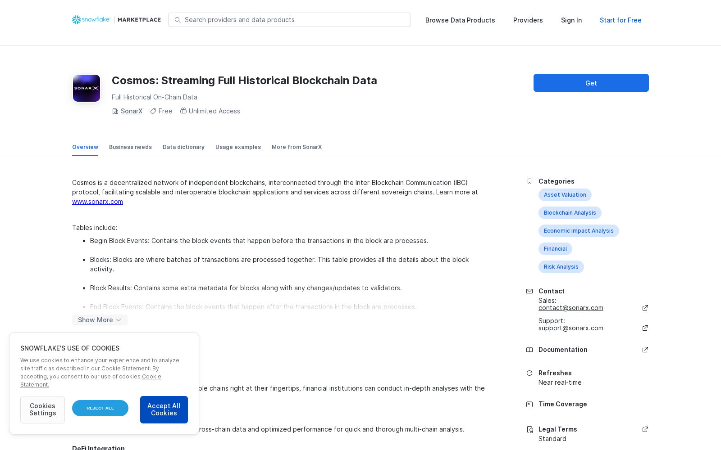Click the REJECT ALL cookies button
Image resolution: width=721 pixels, height=450 pixels.
point(100,408)
